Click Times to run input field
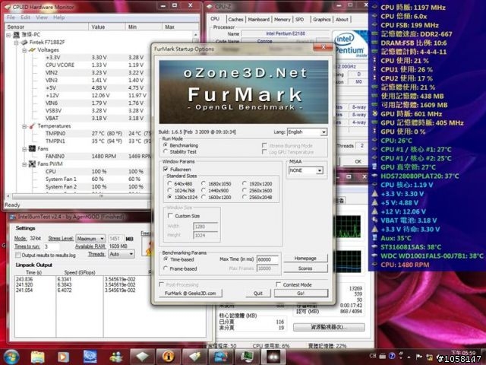The width and height of the screenshot is (486, 365). pos(51,246)
